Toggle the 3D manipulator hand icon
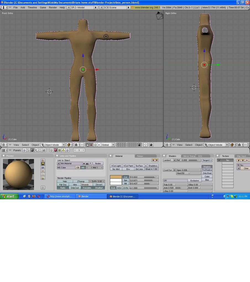This screenshot has height=282, width=250. (87, 145)
